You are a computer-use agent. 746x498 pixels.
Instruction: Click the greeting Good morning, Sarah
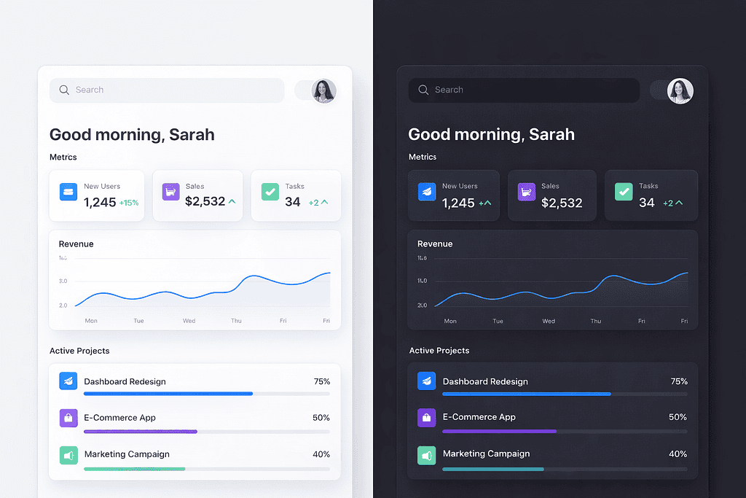click(x=131, y=135)
